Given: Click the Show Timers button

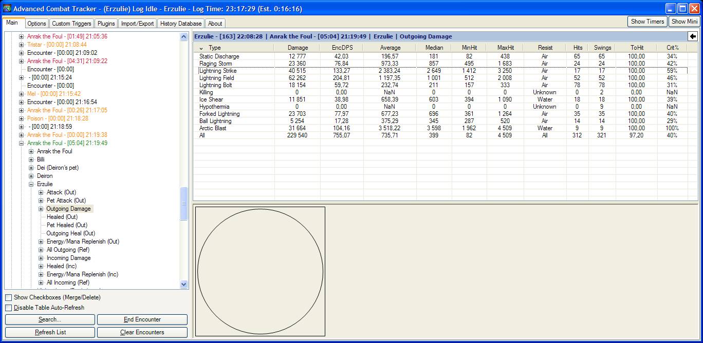Looking at the screenshot, I should click(647, 22).
